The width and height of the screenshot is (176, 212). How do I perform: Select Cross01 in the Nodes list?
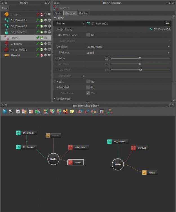pyautogui.click(x=15, y=15)
